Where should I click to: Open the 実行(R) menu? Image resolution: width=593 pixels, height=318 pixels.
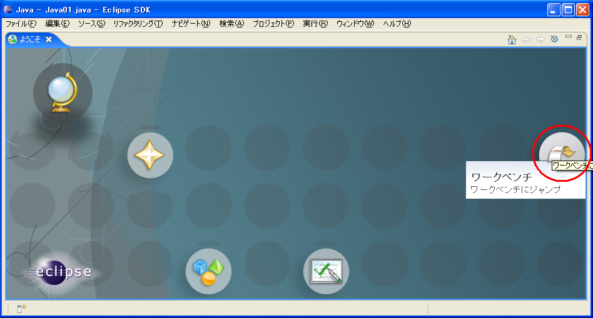315,23
